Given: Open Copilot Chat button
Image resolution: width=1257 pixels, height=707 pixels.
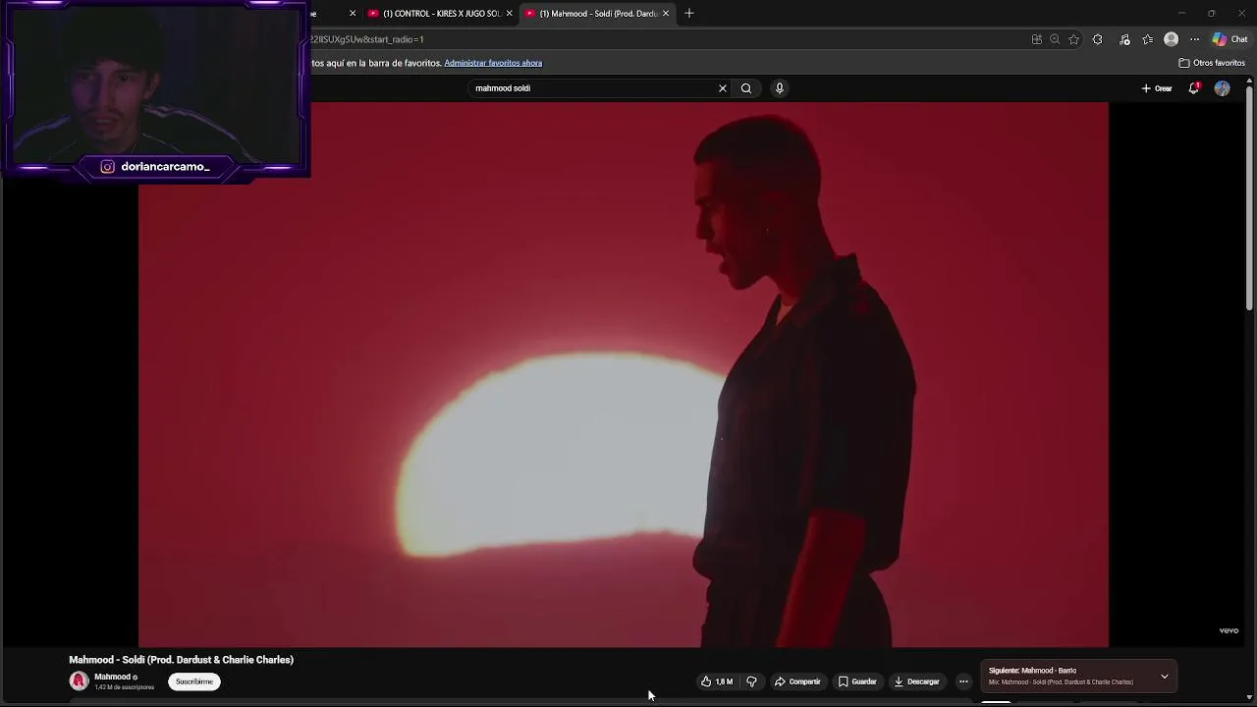Looking at the screenshot, I should coord(1230,39).
